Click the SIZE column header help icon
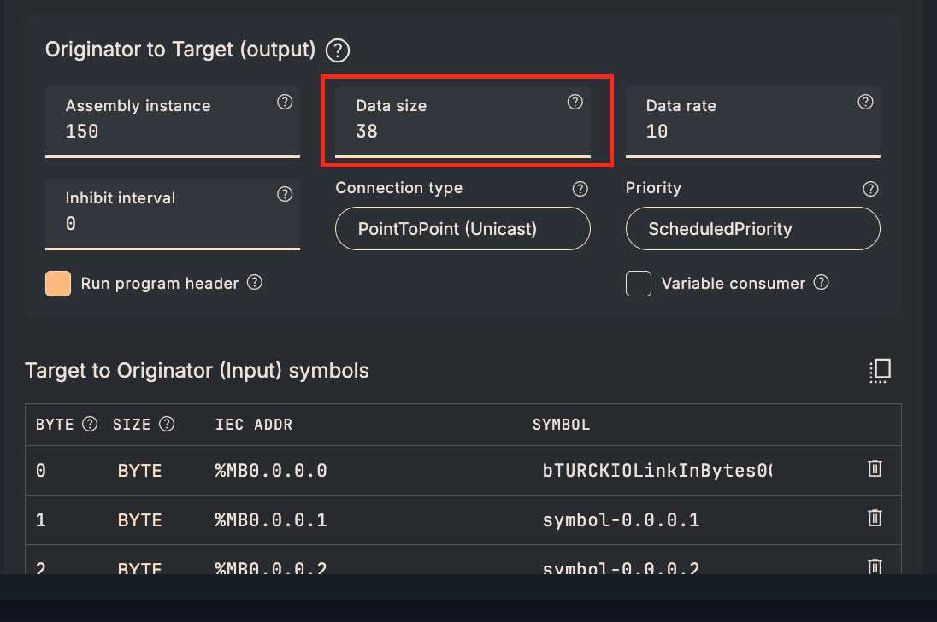This screenshot has height=622, width=937. tap(167, 424)
